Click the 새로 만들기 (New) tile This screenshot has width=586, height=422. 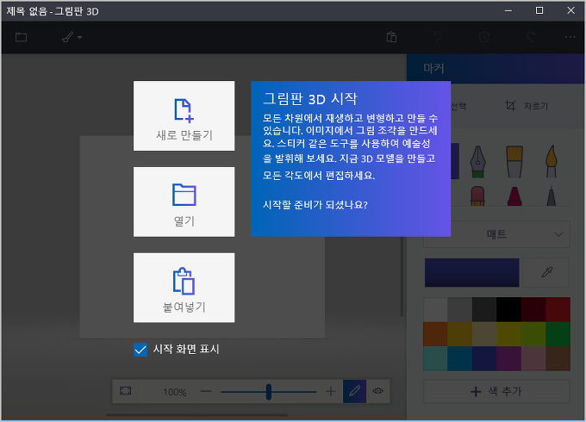click(x=184, y=116)
